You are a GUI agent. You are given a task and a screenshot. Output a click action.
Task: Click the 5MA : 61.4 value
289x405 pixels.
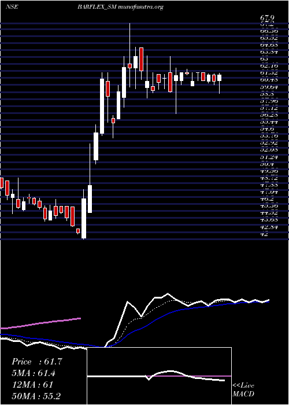coord(34,373)
